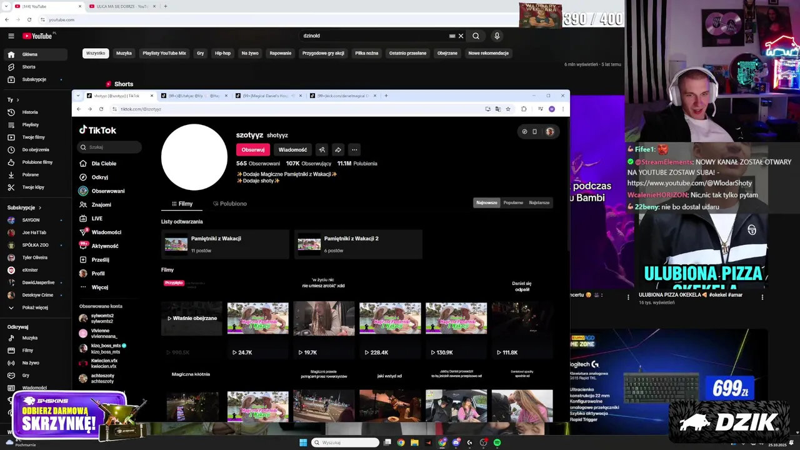Expand the Ty section chevron

[17, 100]
